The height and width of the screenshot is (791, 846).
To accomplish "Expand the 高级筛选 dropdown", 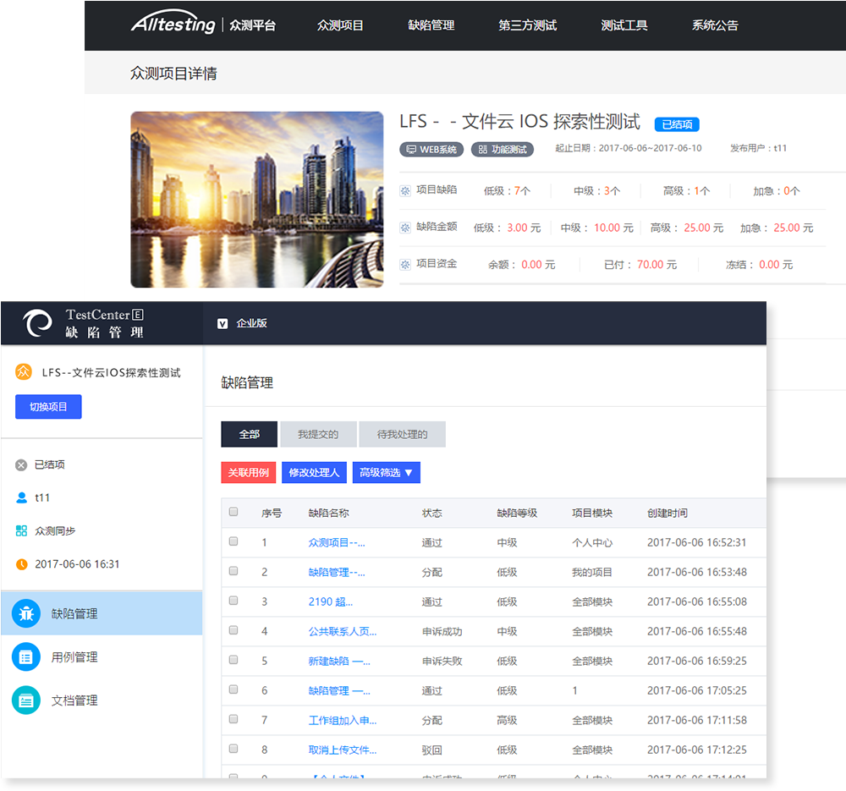I will pyautogui.click(x=386, y=473).
